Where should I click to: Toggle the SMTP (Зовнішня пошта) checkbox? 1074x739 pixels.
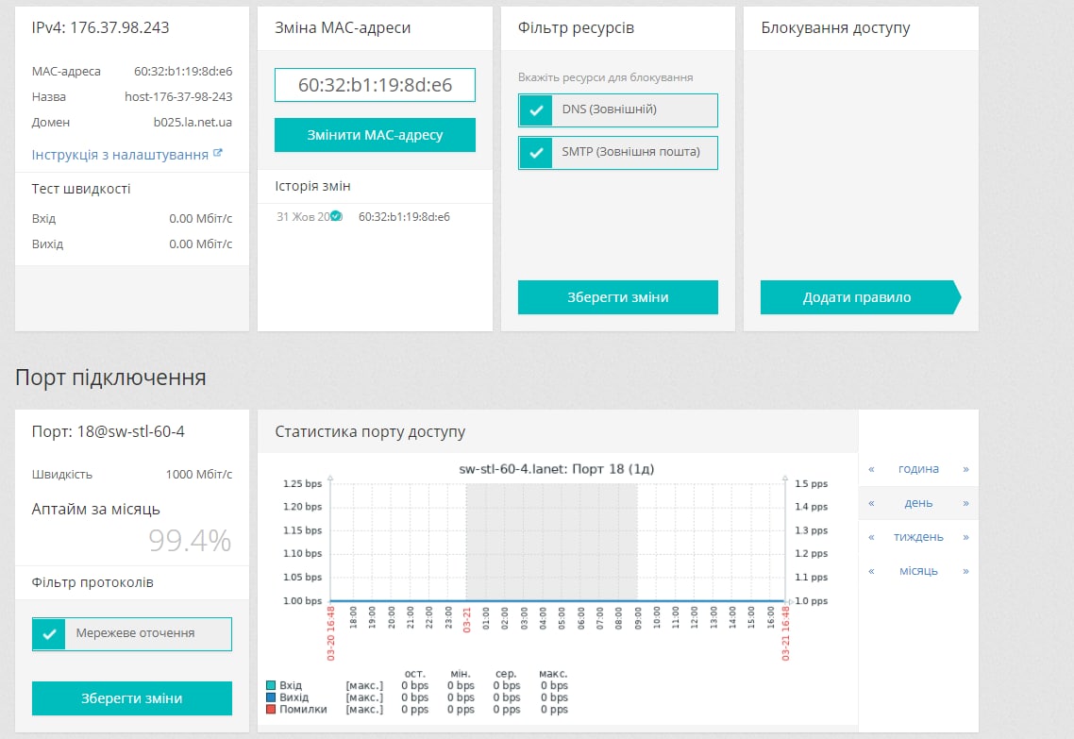[536, 152]
